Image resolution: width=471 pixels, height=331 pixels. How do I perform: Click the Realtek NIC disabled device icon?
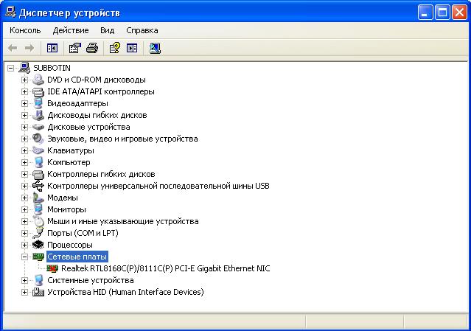tap(52, 268)
